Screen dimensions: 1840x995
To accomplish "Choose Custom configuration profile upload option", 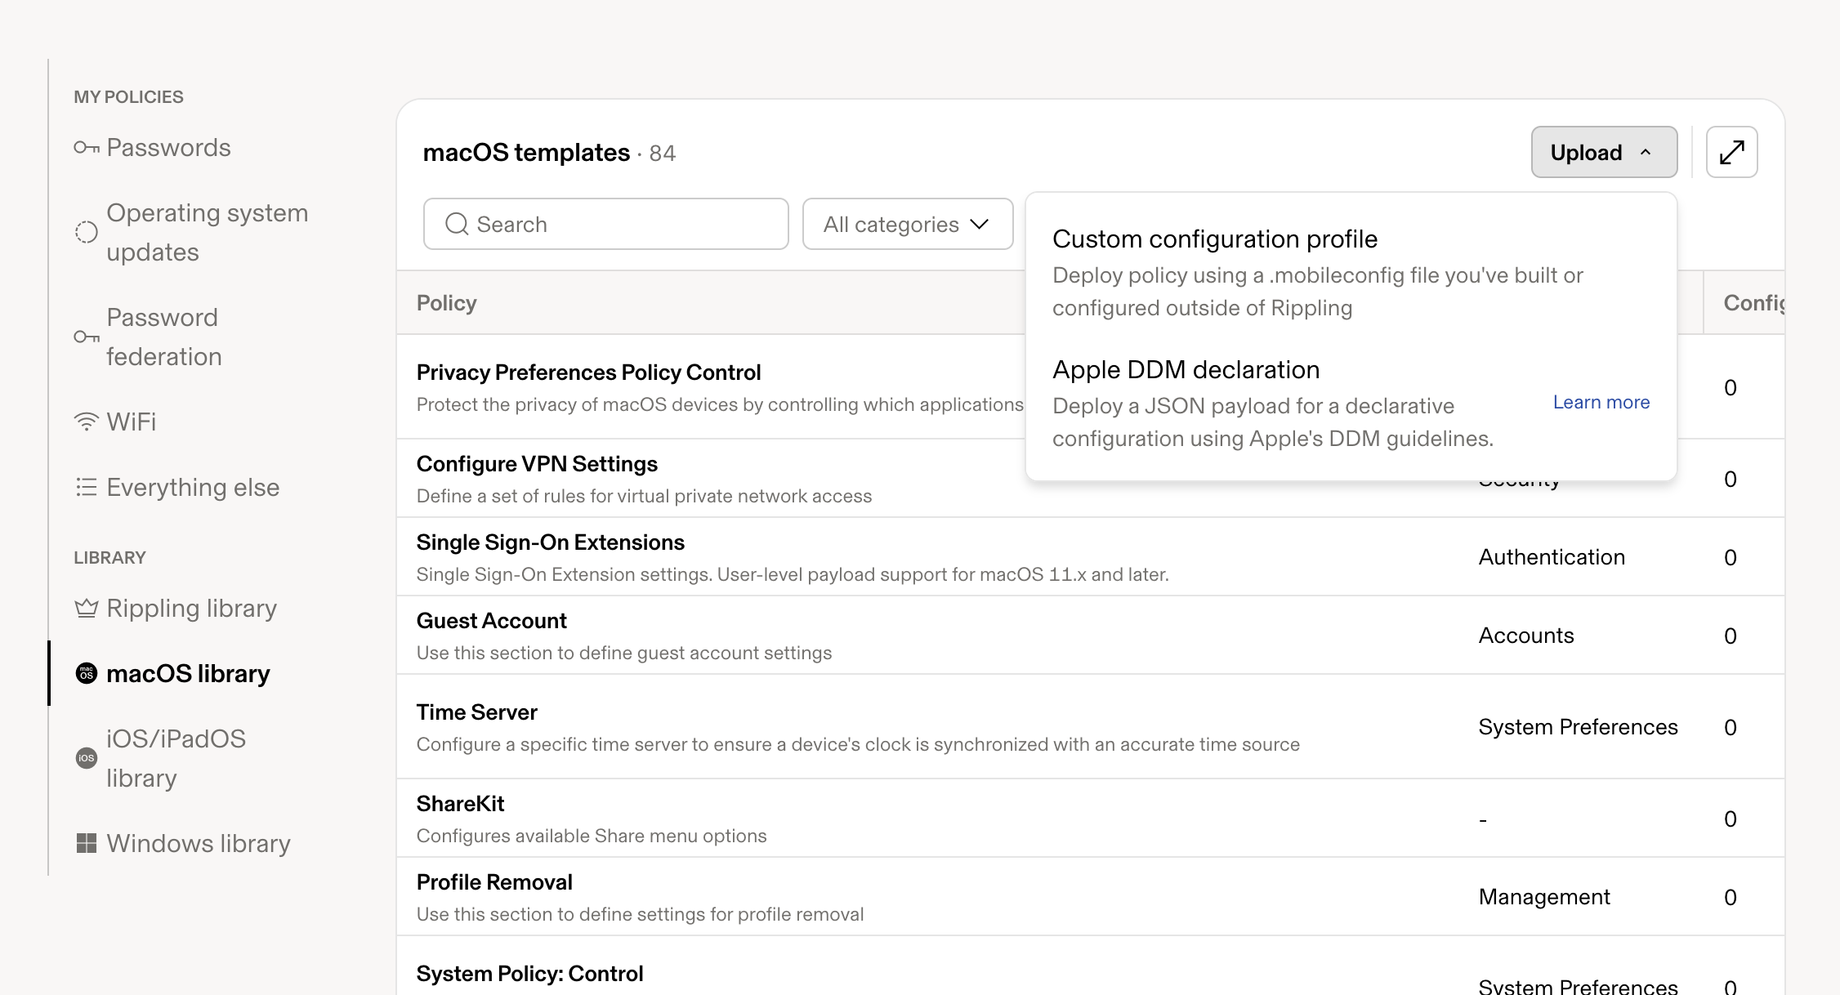I will coord(1351,273).
